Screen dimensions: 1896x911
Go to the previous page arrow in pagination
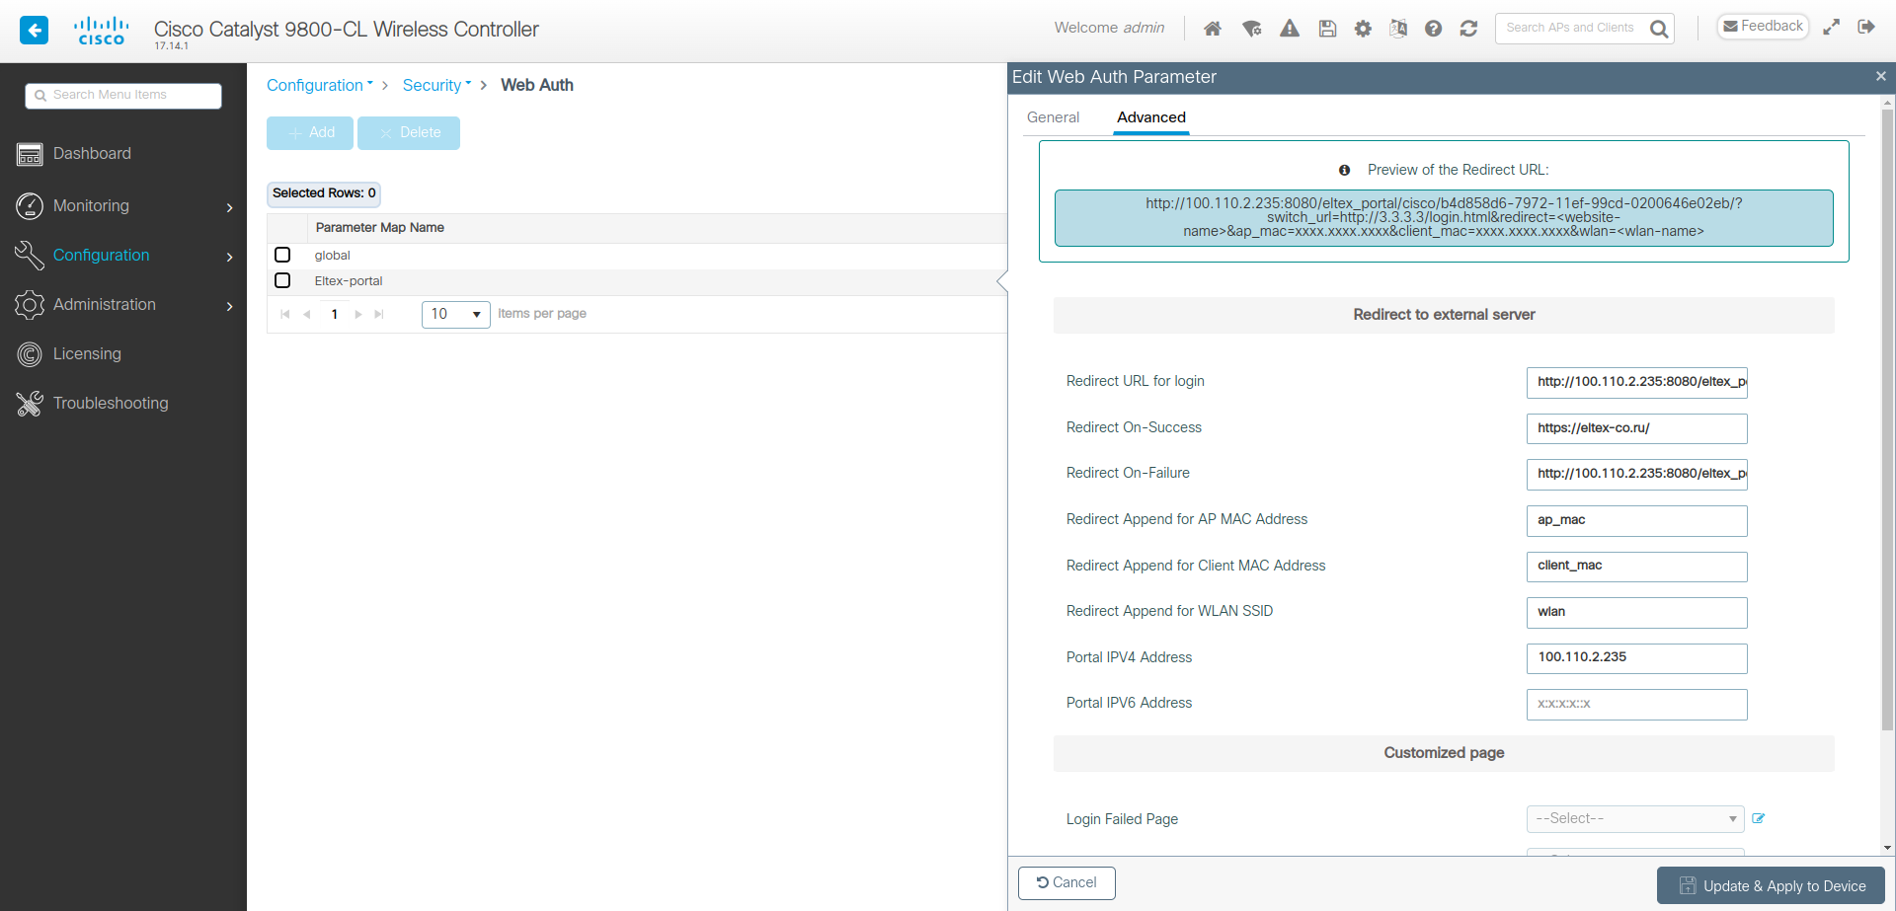pos(307,315)
